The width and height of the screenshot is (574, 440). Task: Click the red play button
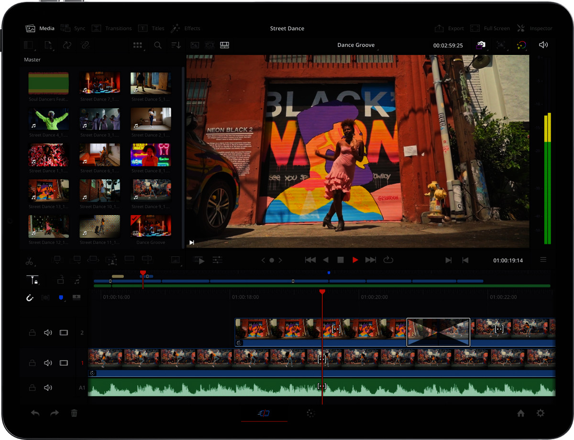tap(355, 260)
